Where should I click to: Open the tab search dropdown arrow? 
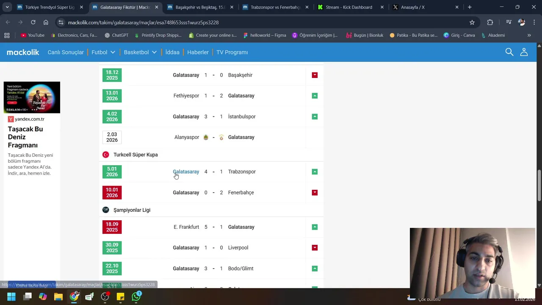(x=7, y=7)
